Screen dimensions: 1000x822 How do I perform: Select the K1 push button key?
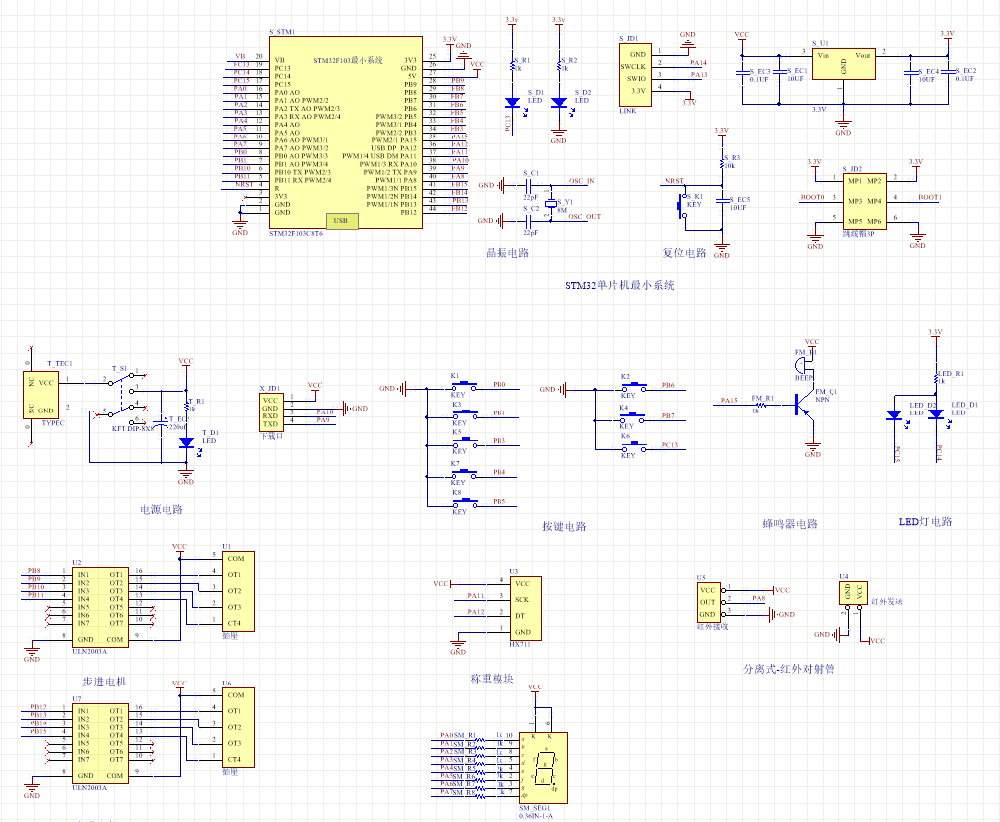pyautogui.click(x=459, y=387)
